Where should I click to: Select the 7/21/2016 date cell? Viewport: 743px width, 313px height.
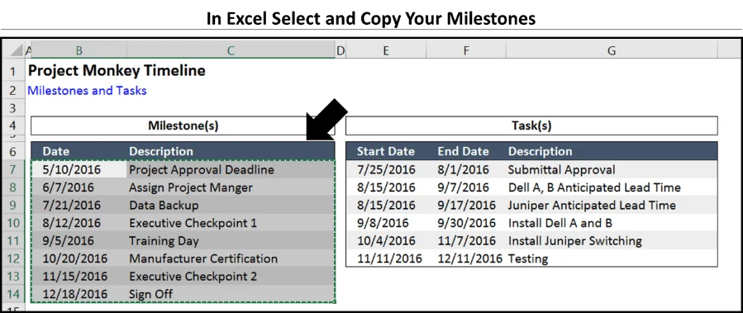[x=79, y=205]
